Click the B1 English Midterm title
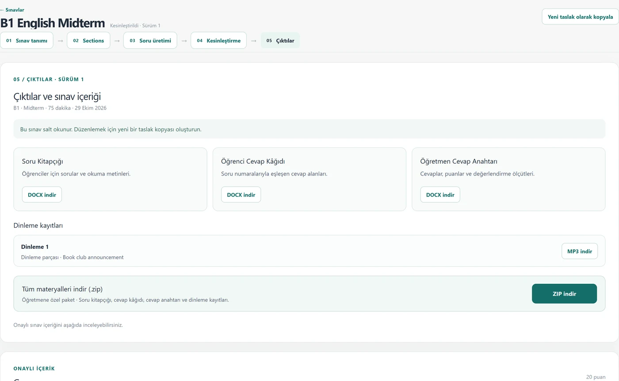Screen dimensions: 619x381 coord(53,23)
